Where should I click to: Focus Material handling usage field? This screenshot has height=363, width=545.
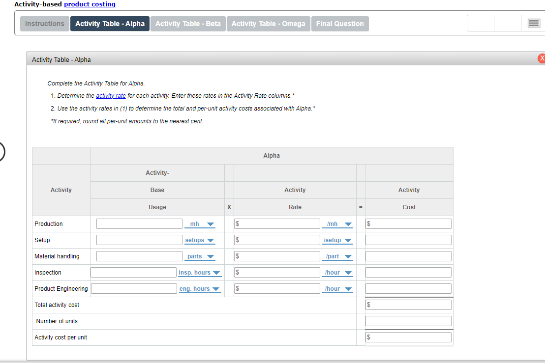tap(139, 256)
